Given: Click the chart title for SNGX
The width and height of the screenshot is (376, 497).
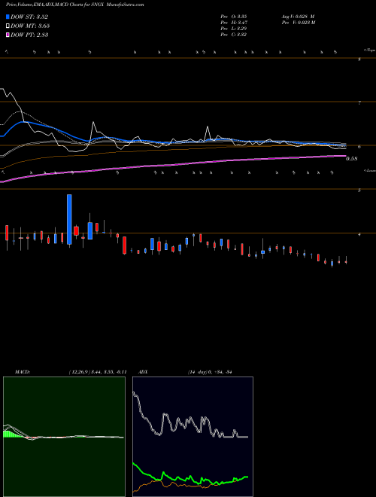Looking at the screenshot, I should (74, 5).
